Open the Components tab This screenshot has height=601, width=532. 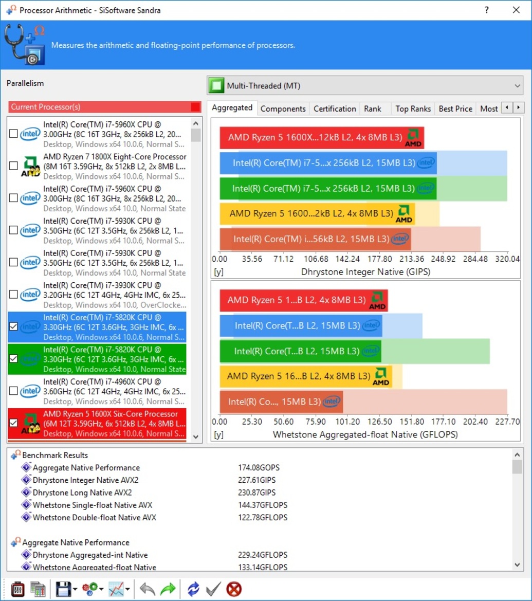click(283, 109)
